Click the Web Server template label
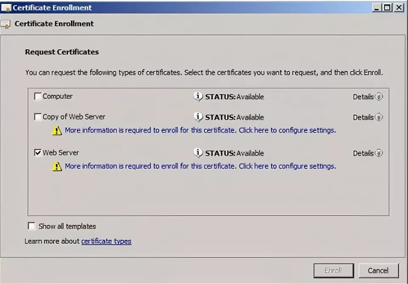Viewport: 408px width, 284px height. tap(61, 153)
